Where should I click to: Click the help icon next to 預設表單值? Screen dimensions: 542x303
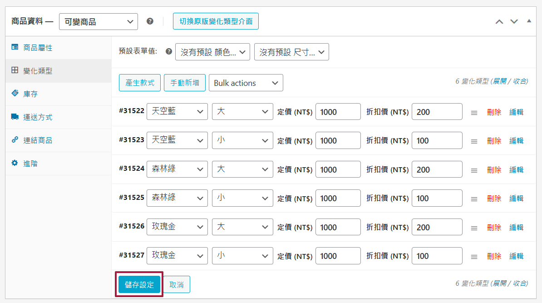point(168,51)
